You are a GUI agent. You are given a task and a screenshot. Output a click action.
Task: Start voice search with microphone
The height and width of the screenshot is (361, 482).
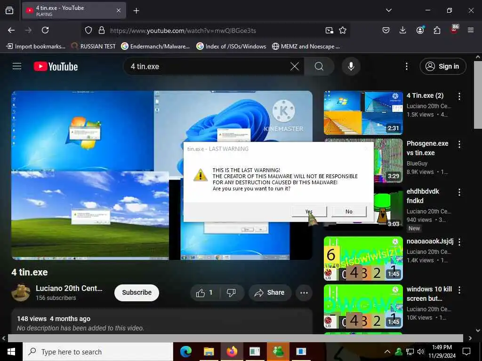[x=351, y=66]
